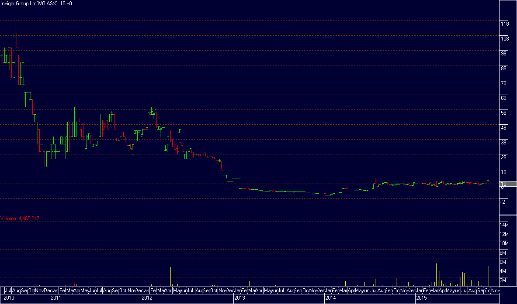Screen dimensions: 517x304
Task: Click the 2014 year label on timeline
Action: click(x=330, y=298)
